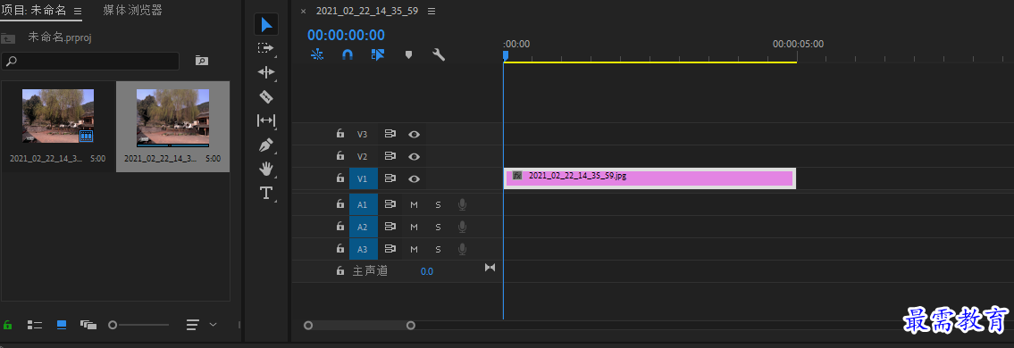
Task: Hide track V3 output with eye
Action: point(414,135)
